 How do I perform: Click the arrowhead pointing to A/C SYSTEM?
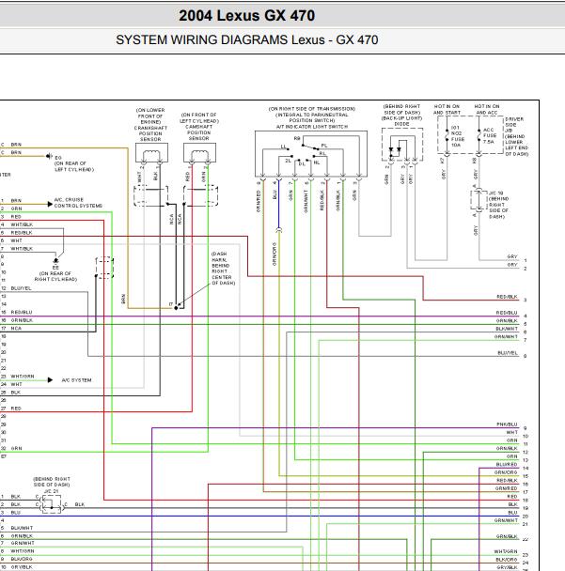(51, 380)
